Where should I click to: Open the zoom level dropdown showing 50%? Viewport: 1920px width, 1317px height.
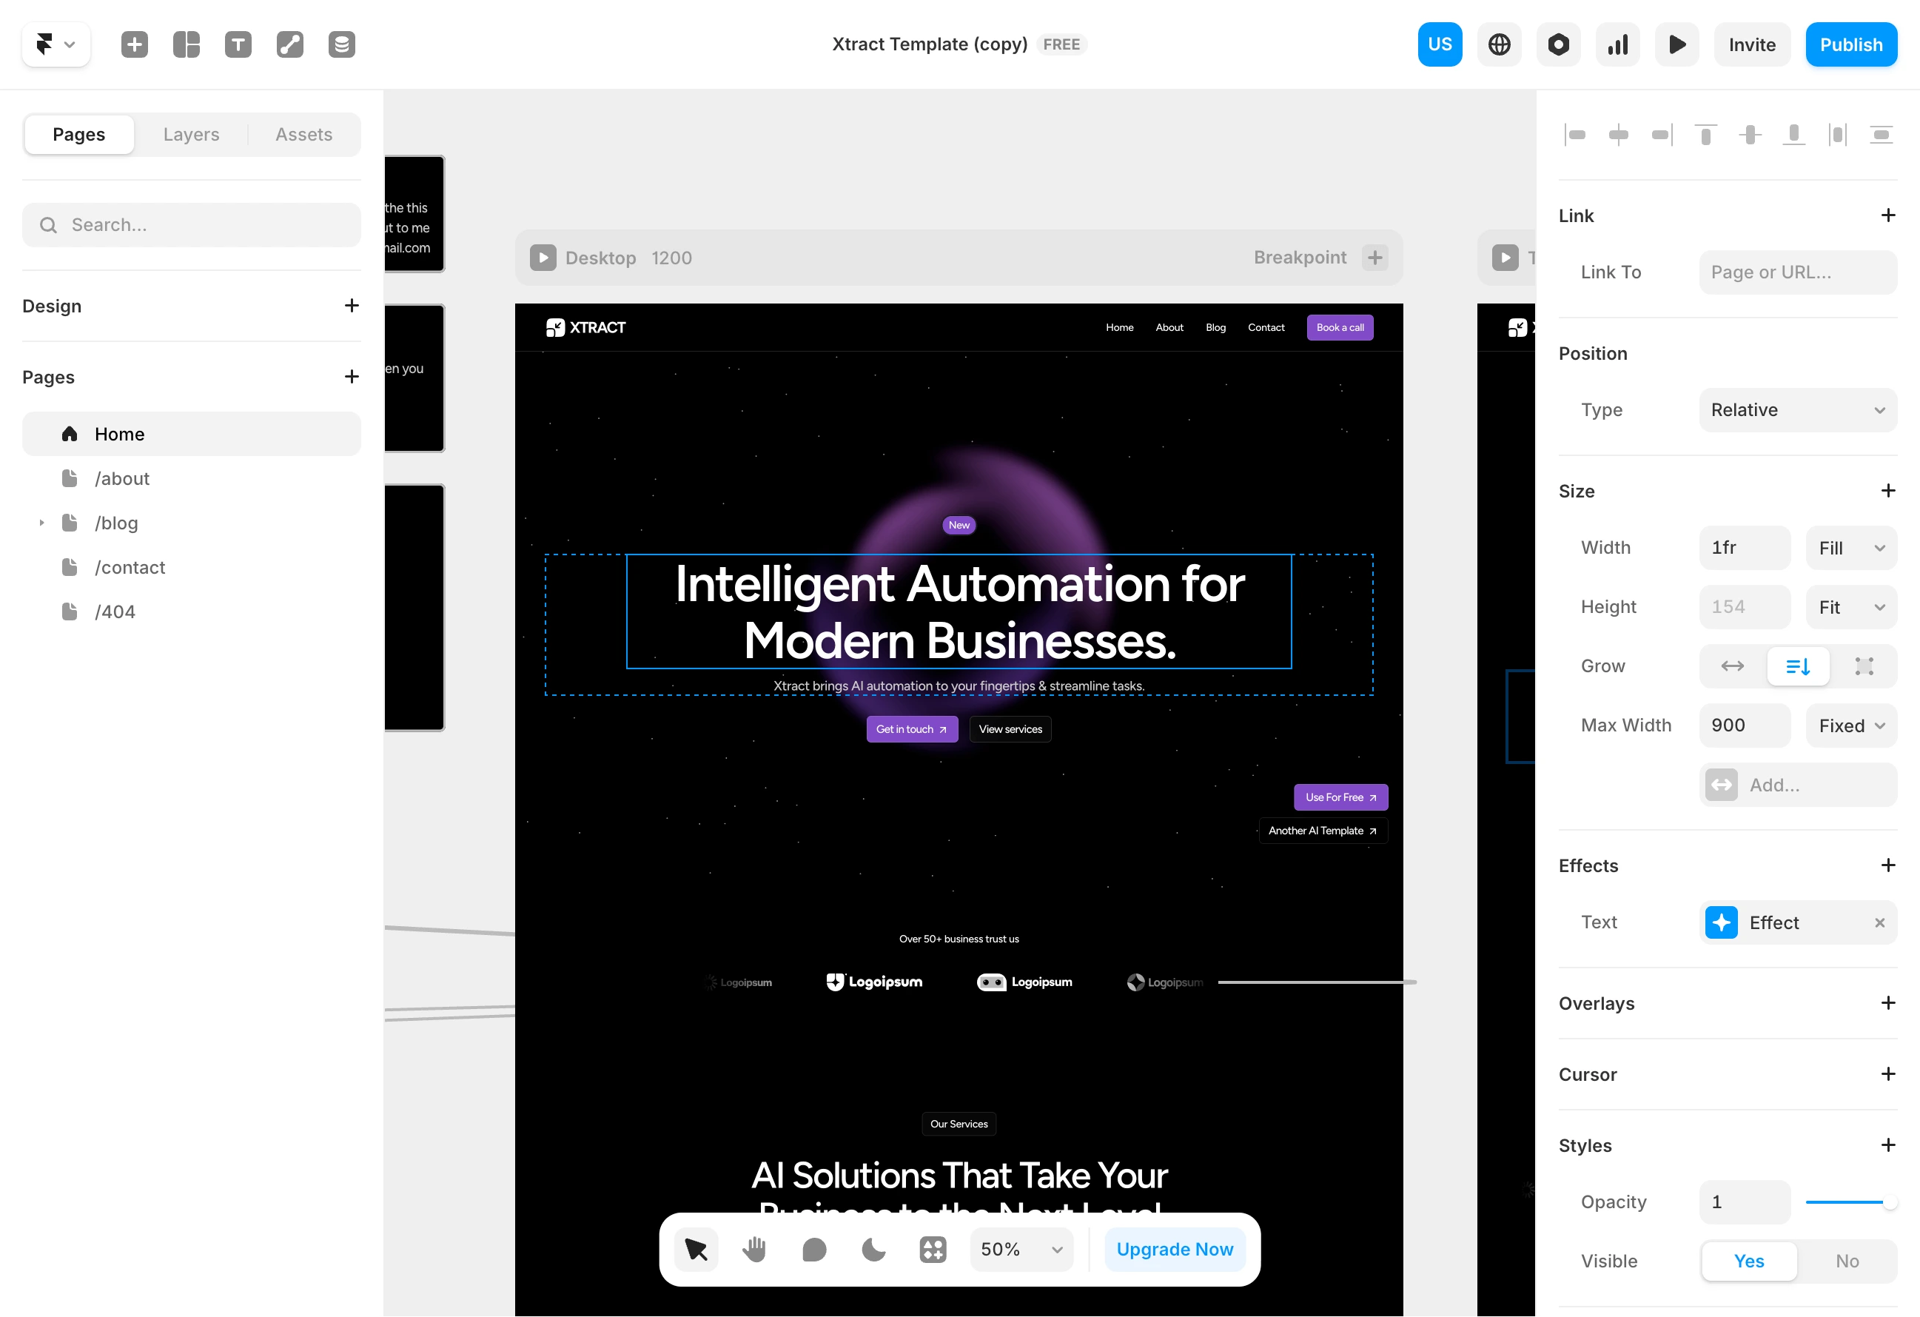click(x=1021, y=1249)
